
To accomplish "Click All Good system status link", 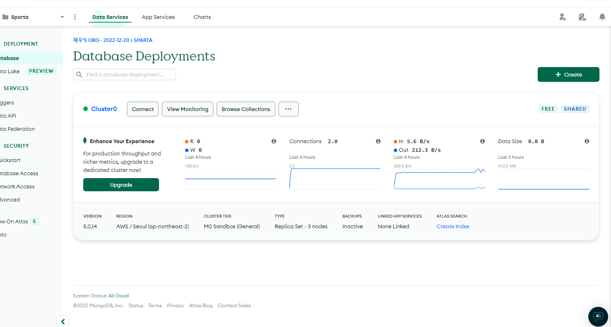I will (x=119, y=296).
